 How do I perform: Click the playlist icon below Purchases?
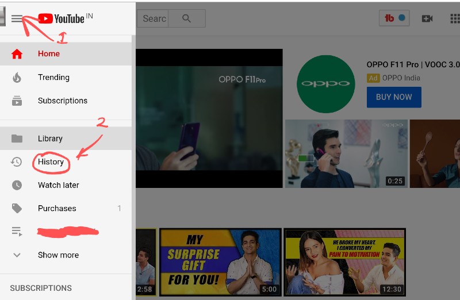[x=17, y=232]
